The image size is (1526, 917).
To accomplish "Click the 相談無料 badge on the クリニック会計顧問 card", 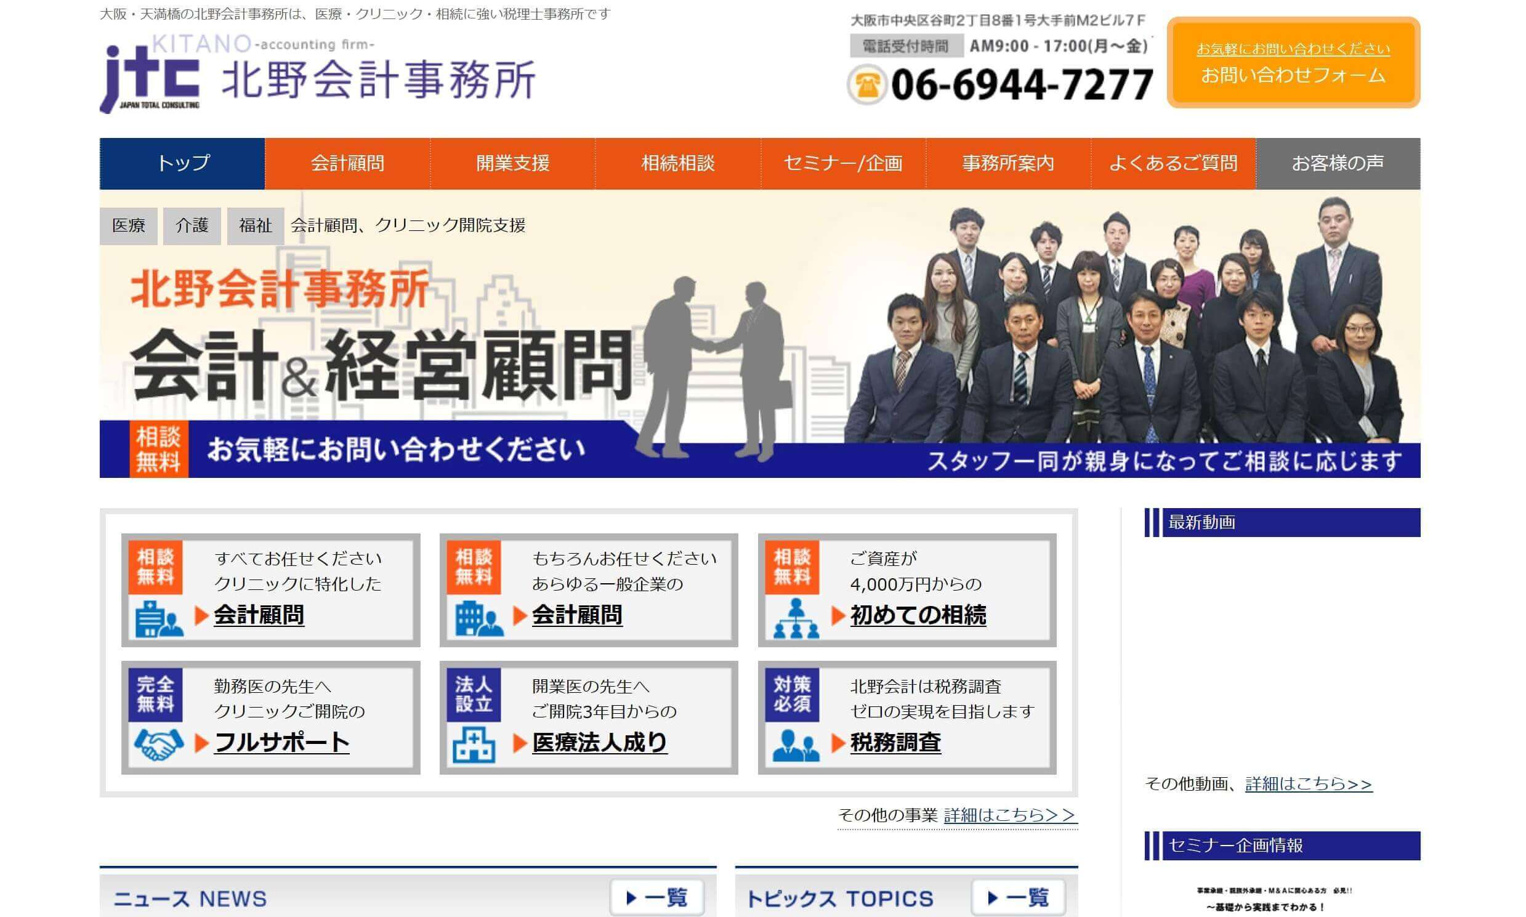I will [x=155, y=567].
